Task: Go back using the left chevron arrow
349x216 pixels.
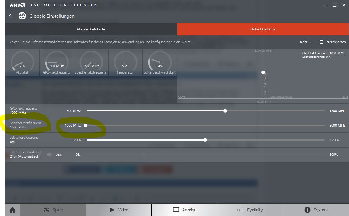Action: (10, 16)
